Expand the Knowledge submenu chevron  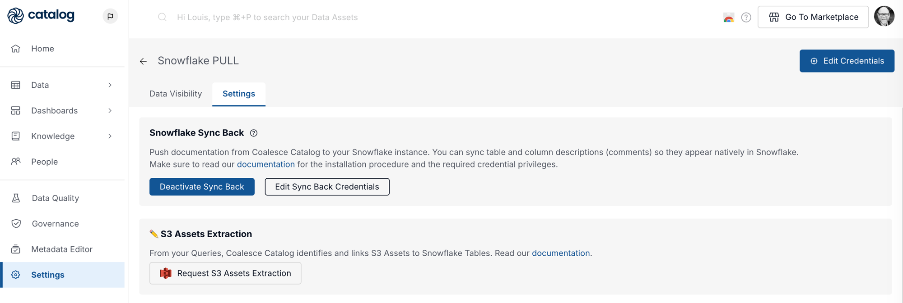110,136
